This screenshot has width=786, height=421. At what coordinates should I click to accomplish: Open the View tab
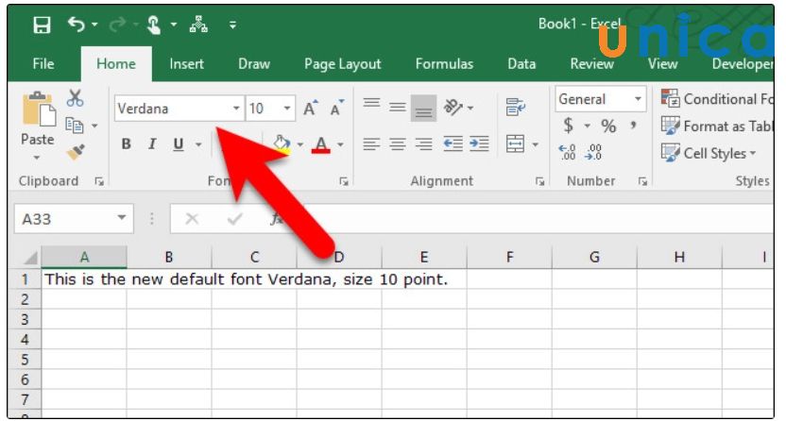coord(662,63)
